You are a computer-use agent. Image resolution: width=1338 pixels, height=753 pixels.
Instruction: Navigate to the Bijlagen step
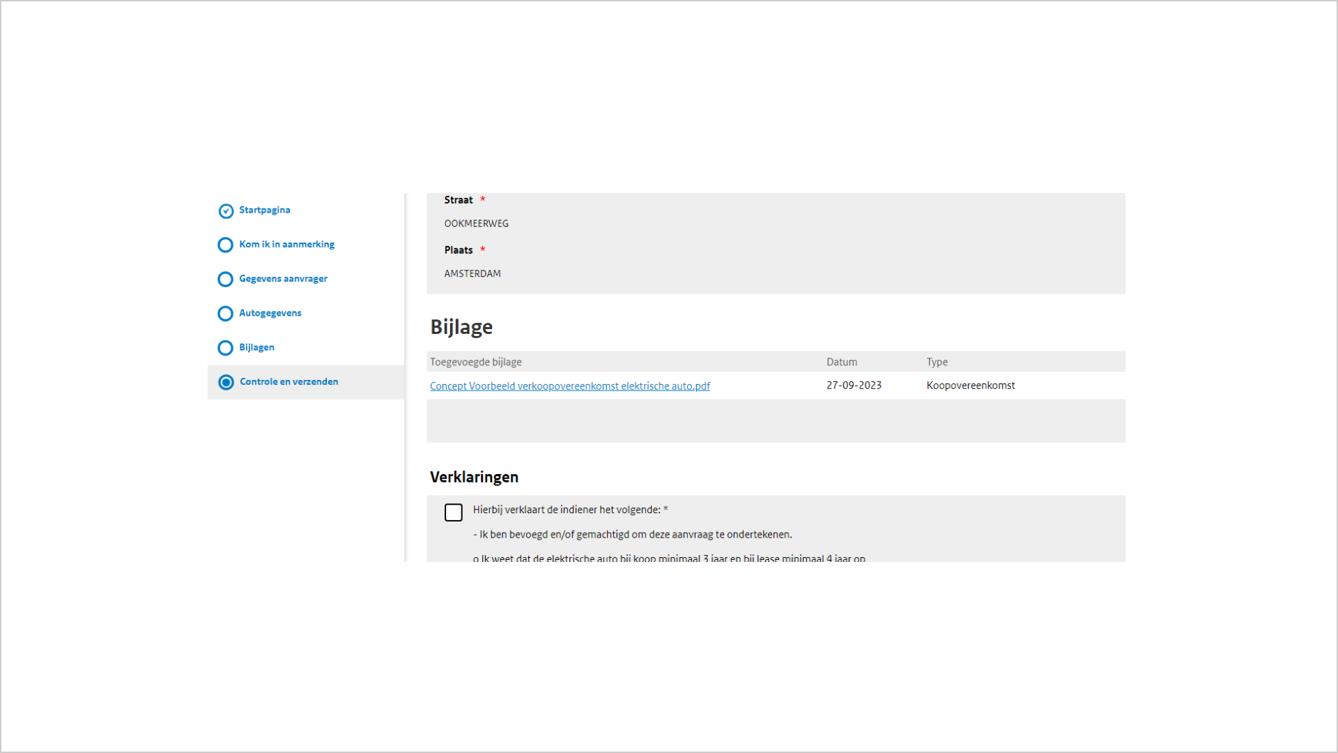256,347
